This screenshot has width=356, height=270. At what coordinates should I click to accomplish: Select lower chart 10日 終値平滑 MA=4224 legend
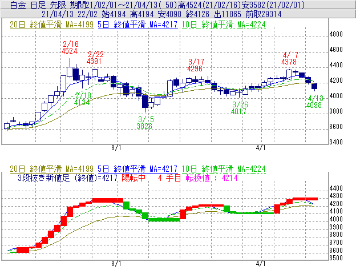[224, 169]
